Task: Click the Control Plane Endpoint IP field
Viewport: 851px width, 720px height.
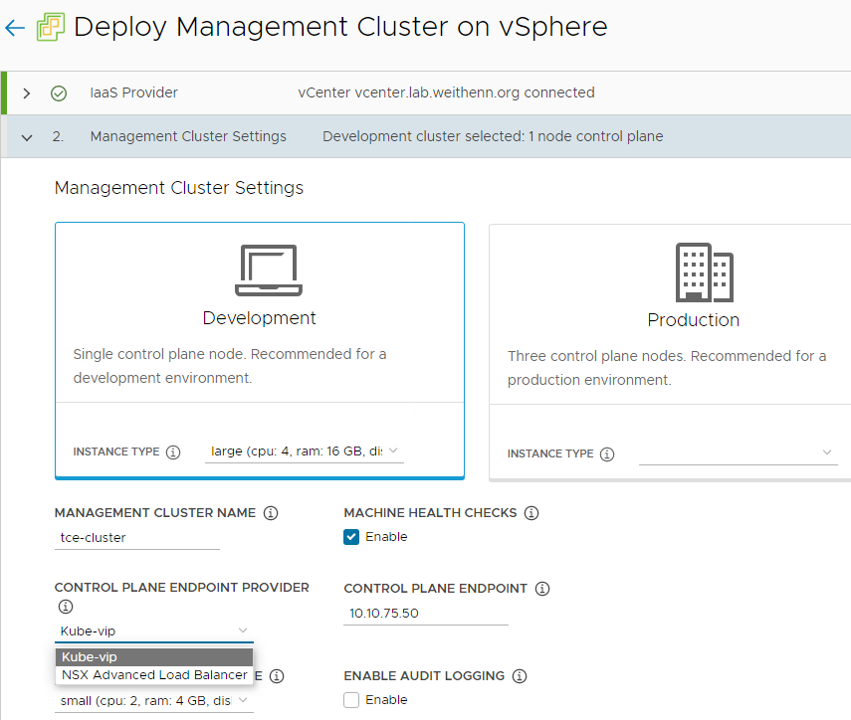Action: point(426,614)
